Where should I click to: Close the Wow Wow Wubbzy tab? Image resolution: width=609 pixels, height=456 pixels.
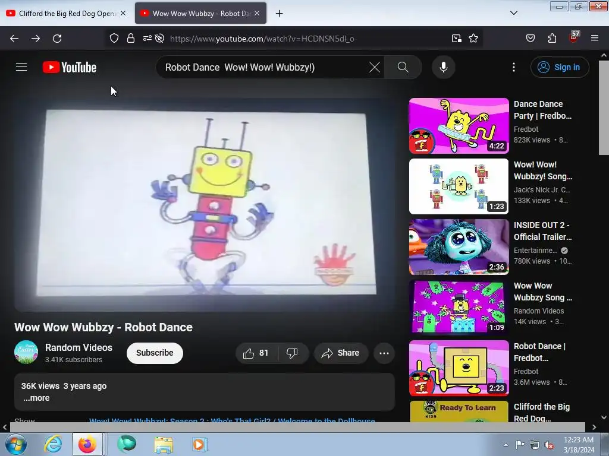point(257,13)
